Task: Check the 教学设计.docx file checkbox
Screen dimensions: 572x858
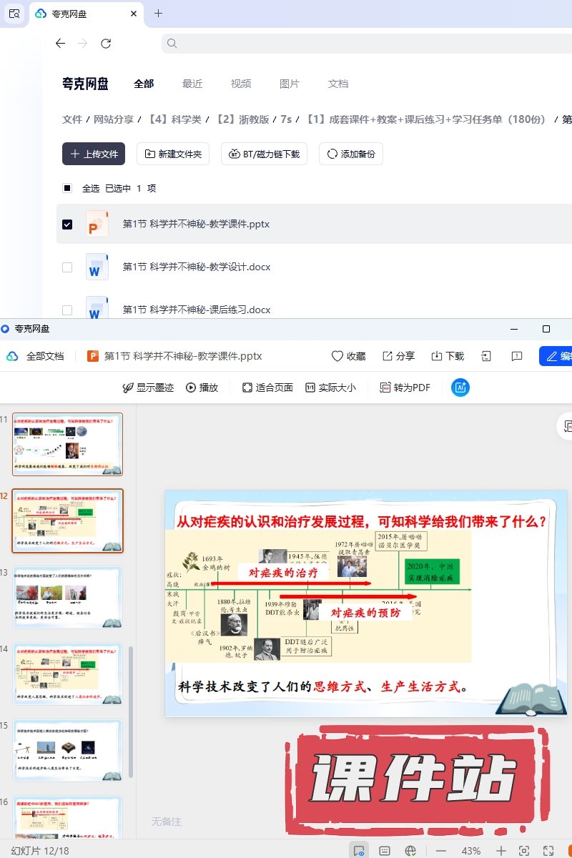Action: point(67,267)
